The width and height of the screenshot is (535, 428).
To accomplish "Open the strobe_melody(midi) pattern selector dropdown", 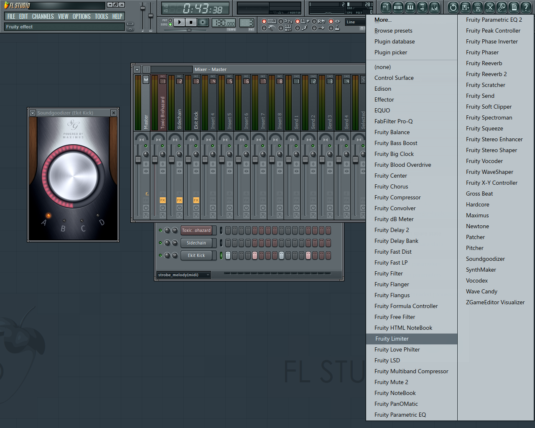I will click(183, 275).
